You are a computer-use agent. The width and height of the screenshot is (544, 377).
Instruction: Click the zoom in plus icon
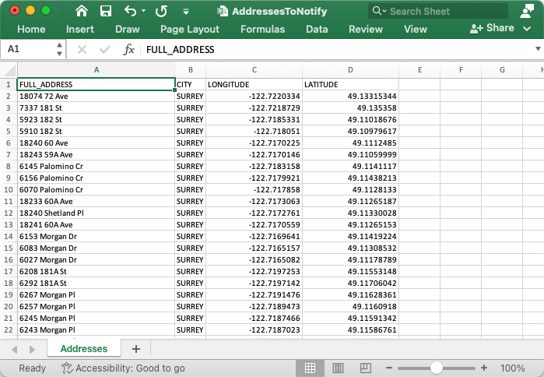[484, 368]
